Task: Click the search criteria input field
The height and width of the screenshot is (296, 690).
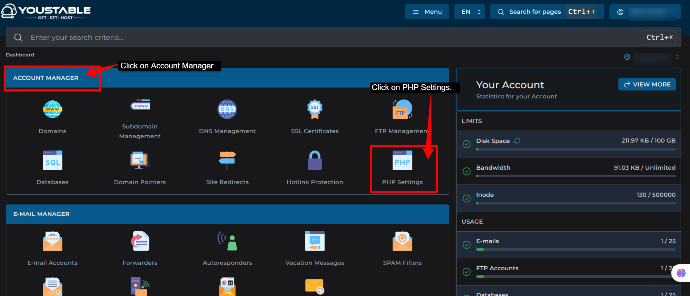Action: (343, 37)
